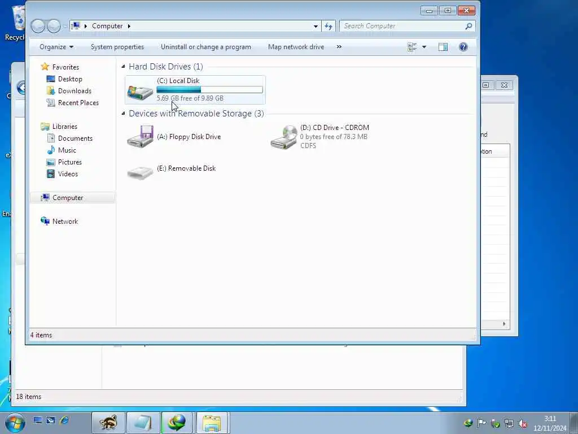Open Internet Explorer from quick launch

coord(64,420)
